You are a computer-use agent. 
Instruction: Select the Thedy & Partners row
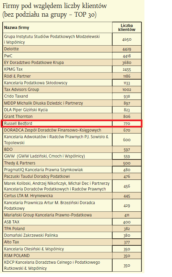[72, 163]
